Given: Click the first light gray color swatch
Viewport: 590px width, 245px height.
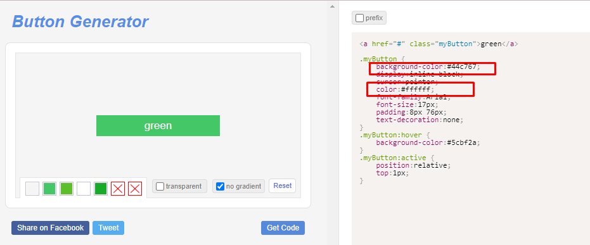Looking at the screenshot, I should point(32,189).
